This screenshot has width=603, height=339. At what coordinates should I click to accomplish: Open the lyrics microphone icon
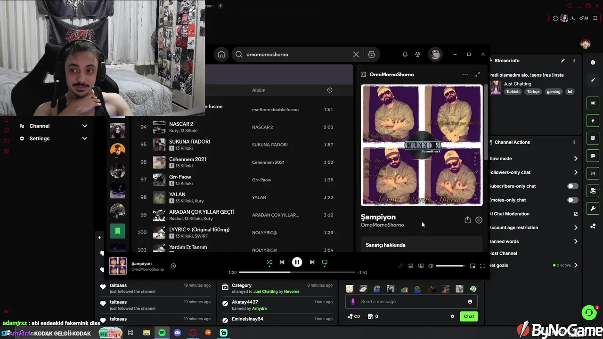(x=400, y=266)
